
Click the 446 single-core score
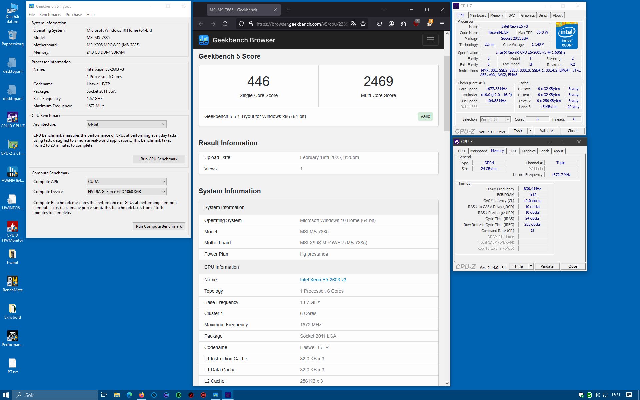[x=258, y=81]
